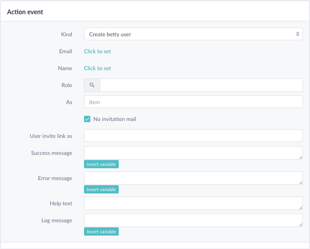
Task: Insert variable under Log message
Action: pos(101,231)
